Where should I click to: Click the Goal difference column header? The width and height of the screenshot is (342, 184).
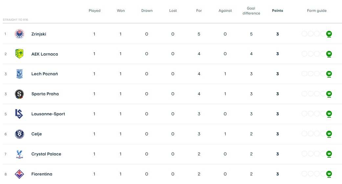point(251,11)
